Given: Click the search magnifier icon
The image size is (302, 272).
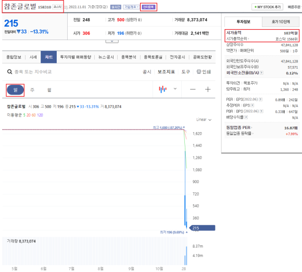Looking at the screenshot, I should tap(9, 72).
